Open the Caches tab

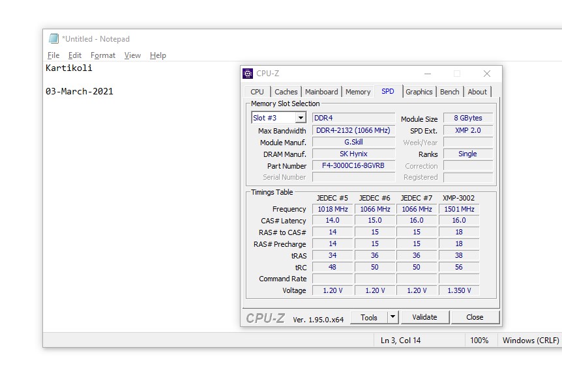(x=286, y=92)
